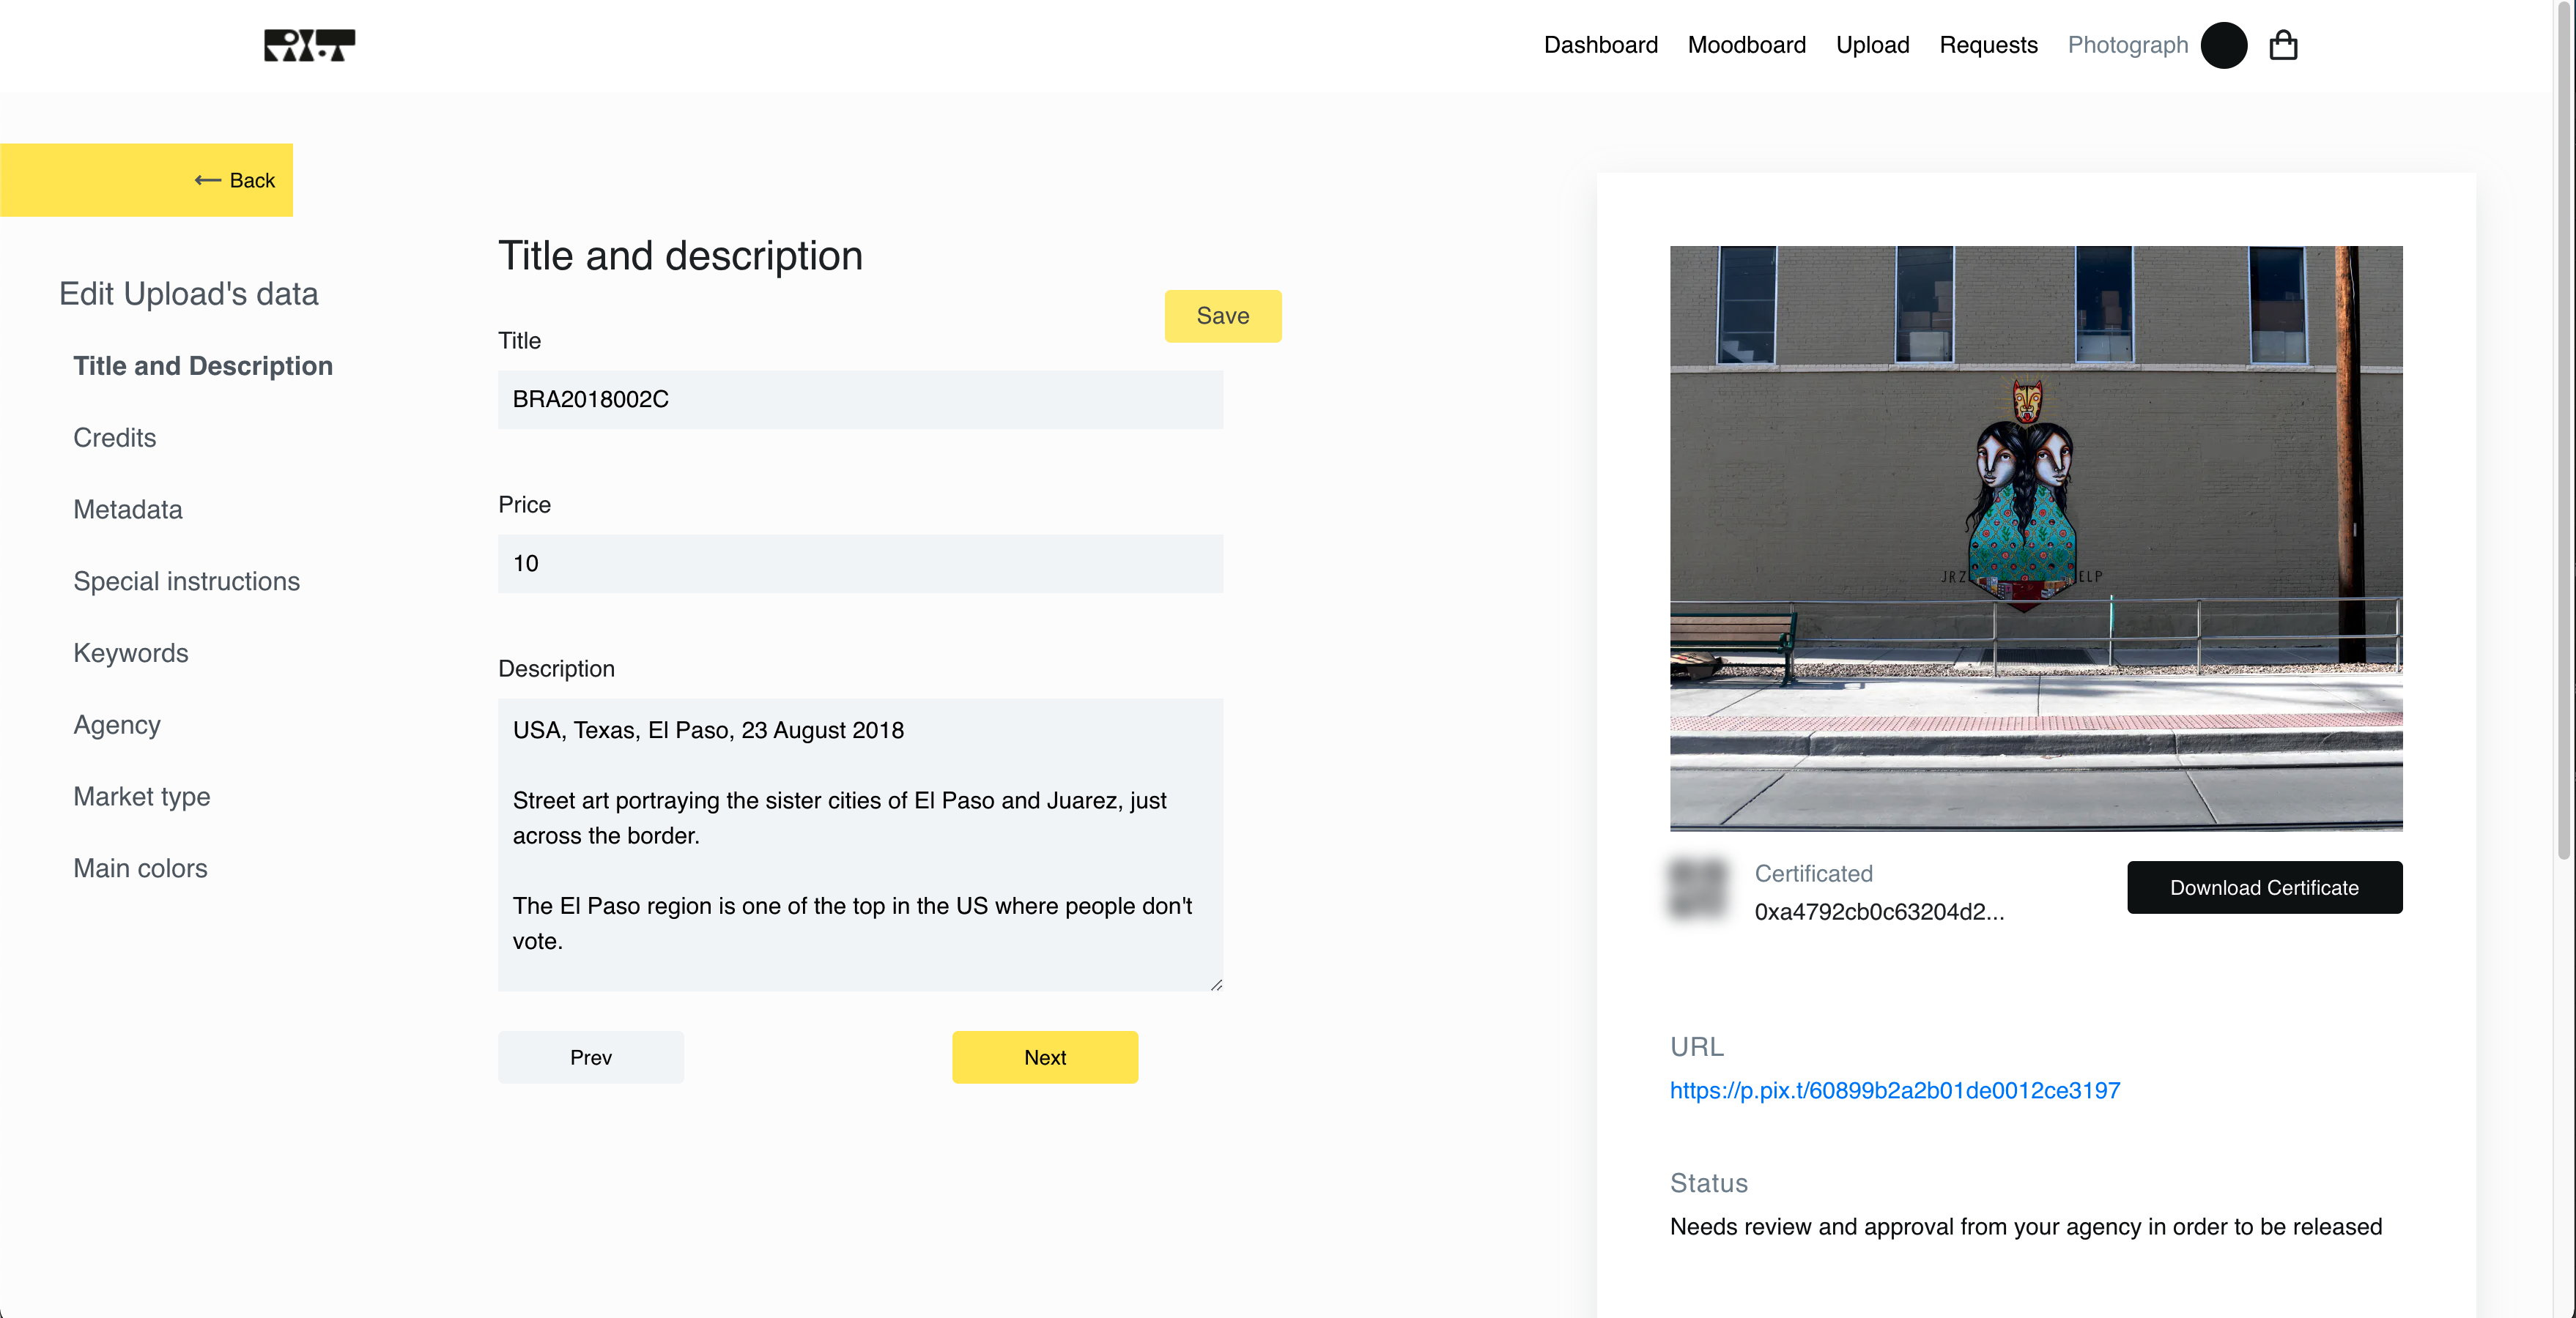Click the Prev button

590,1057
